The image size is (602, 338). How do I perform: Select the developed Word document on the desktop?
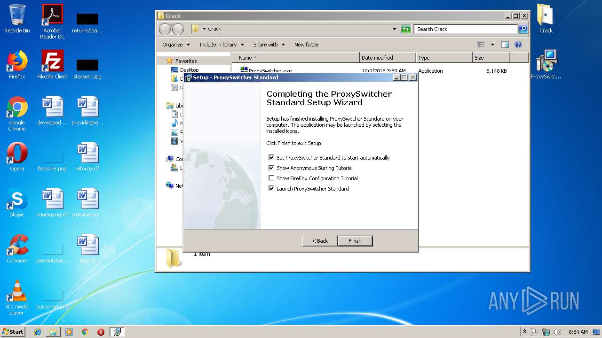[52, 111]
